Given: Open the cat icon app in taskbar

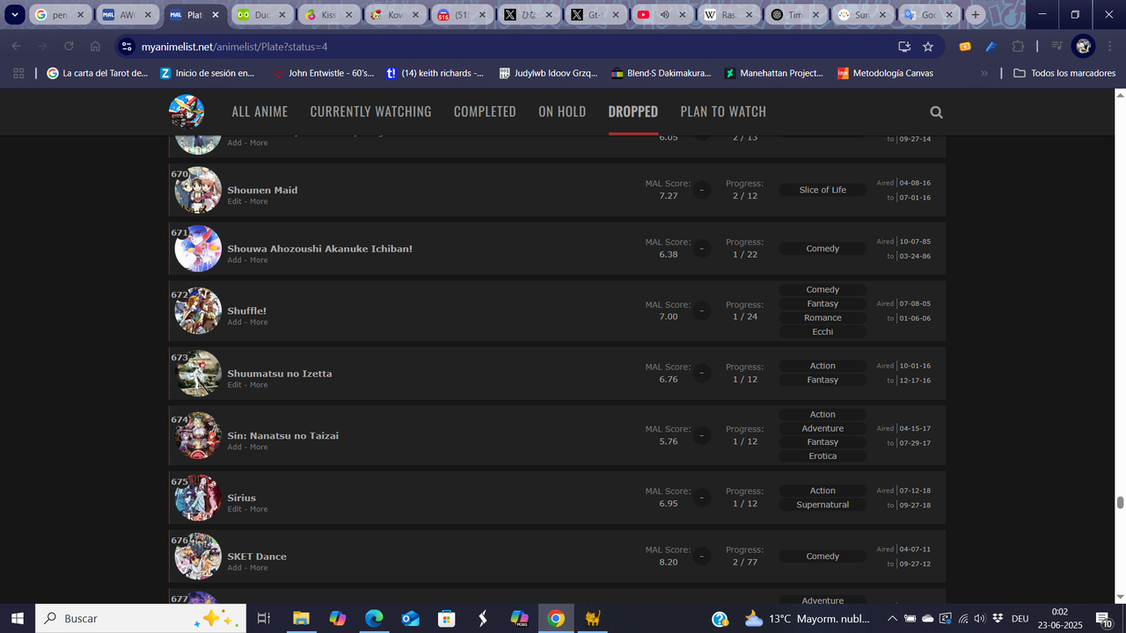Looking at the screenshot, I should 592,618.
